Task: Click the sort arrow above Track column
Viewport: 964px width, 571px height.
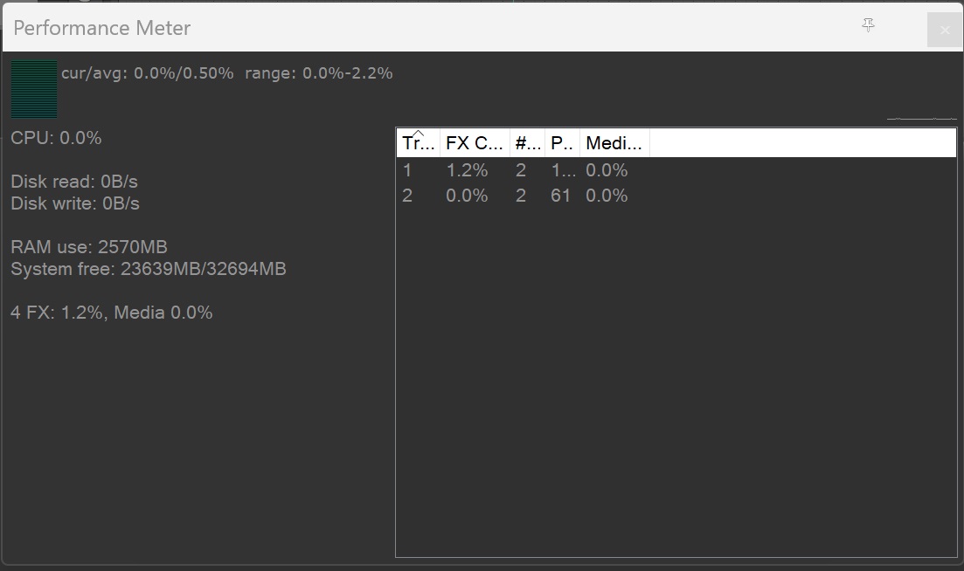Action: click(418, 133)
